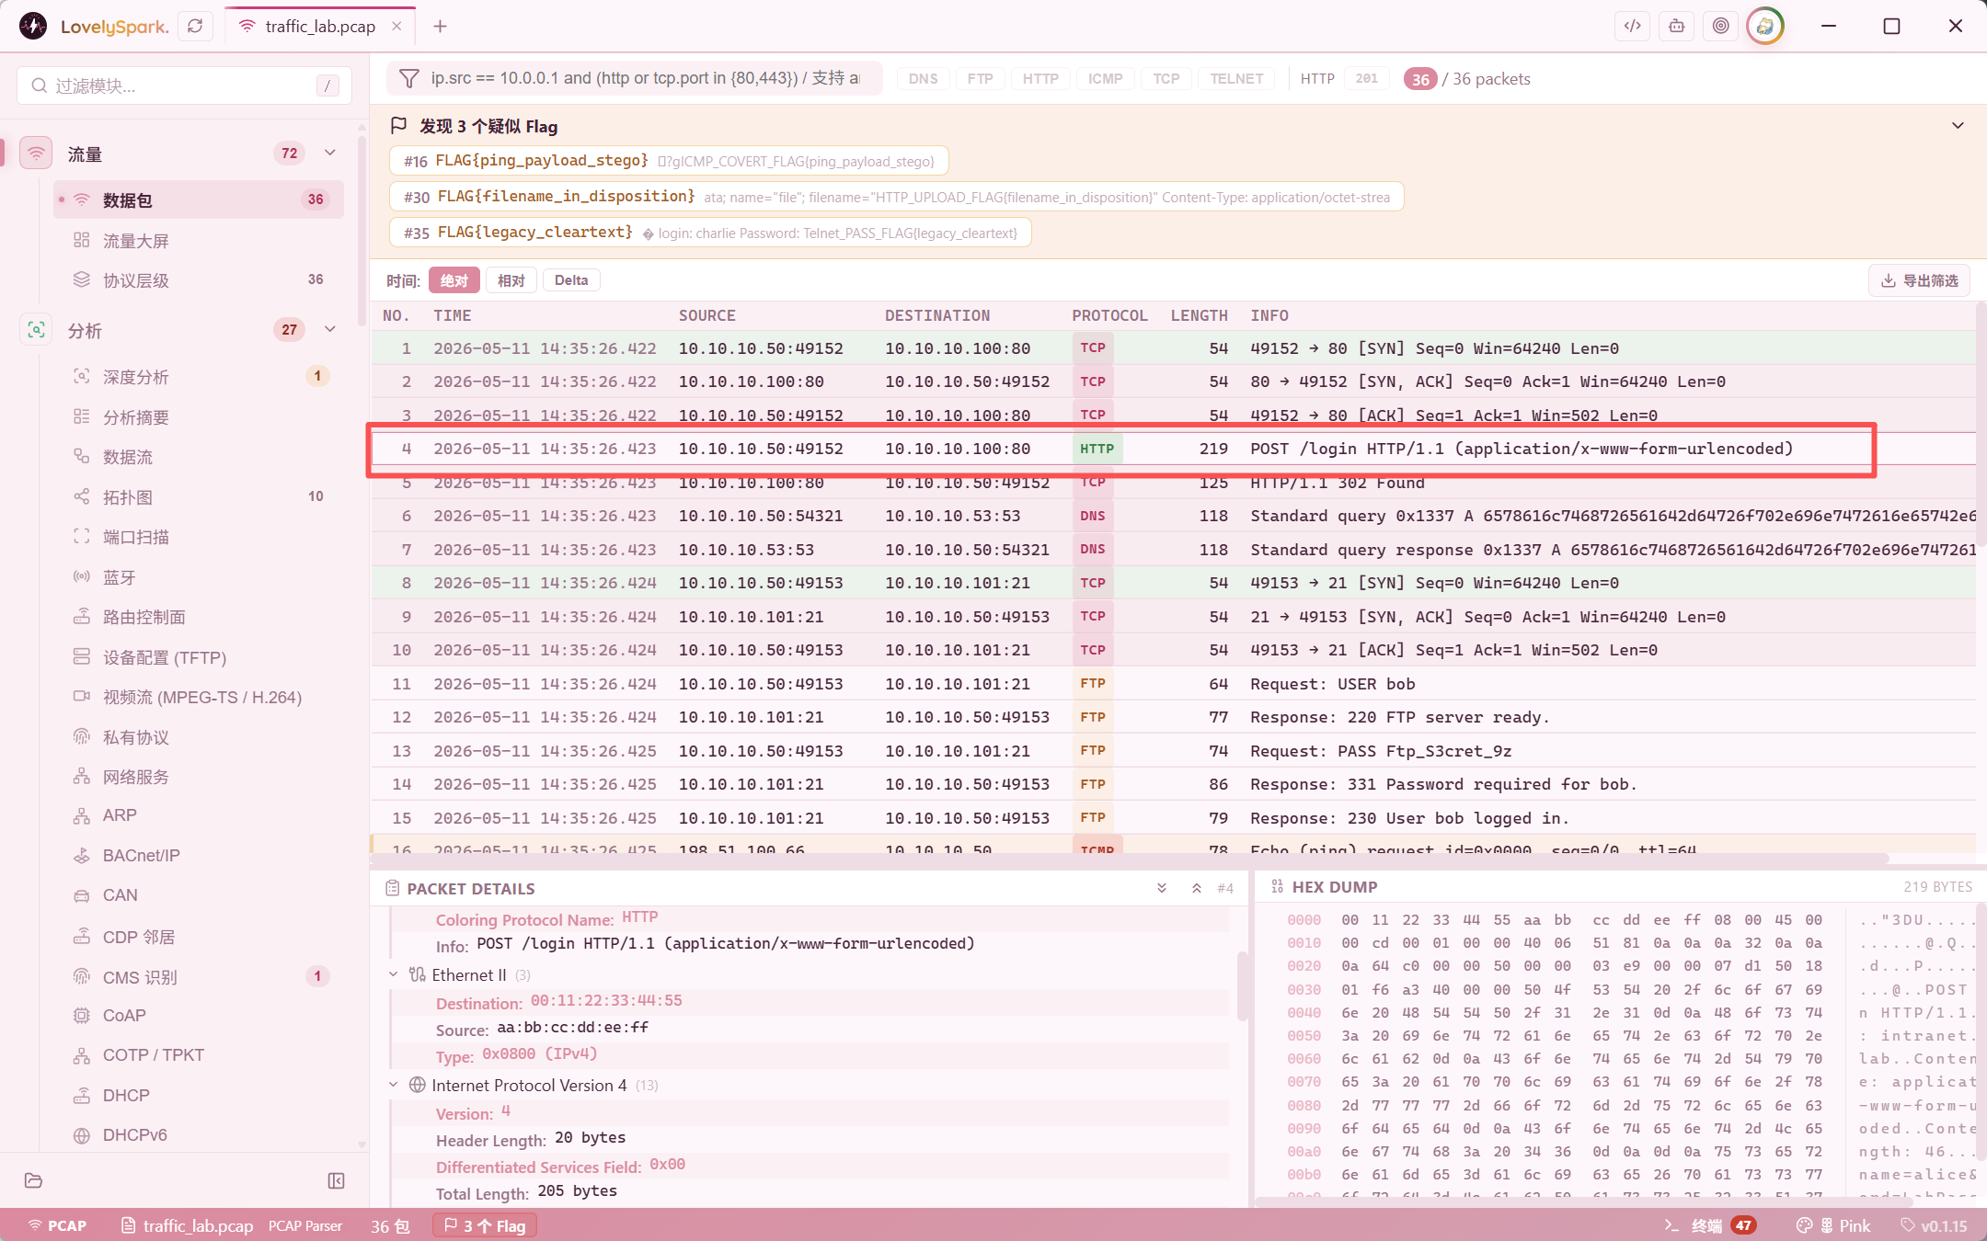This screenshot has height=1241, width=1987.
Task: Toggle the TCP protocol filter chip
Action: point(1166,79)
